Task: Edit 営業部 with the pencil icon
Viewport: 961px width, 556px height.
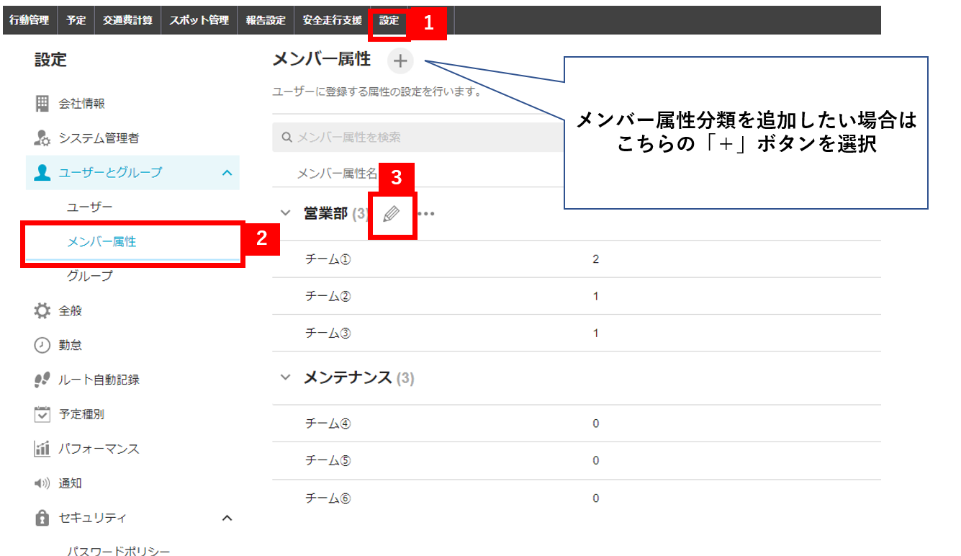Action: (x=391, y=214)
